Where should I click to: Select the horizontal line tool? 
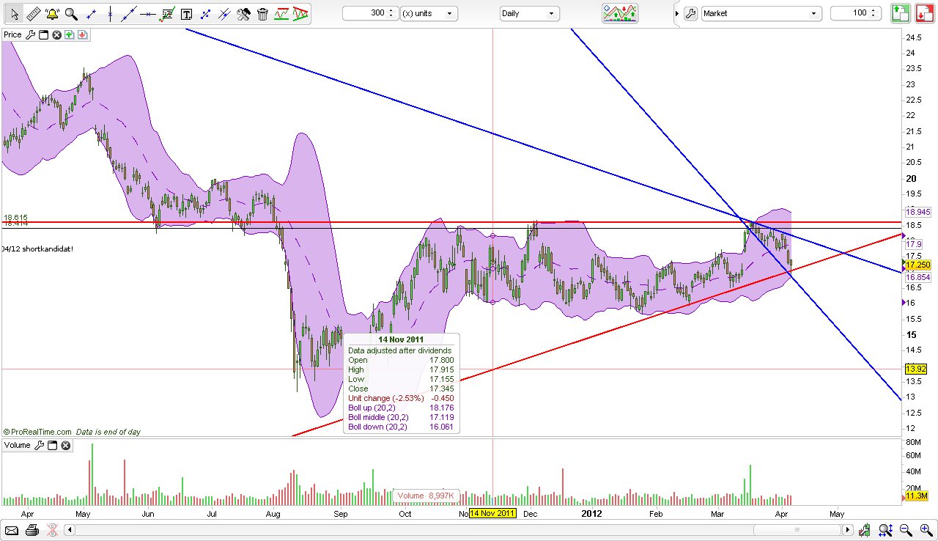coord(147,12)
